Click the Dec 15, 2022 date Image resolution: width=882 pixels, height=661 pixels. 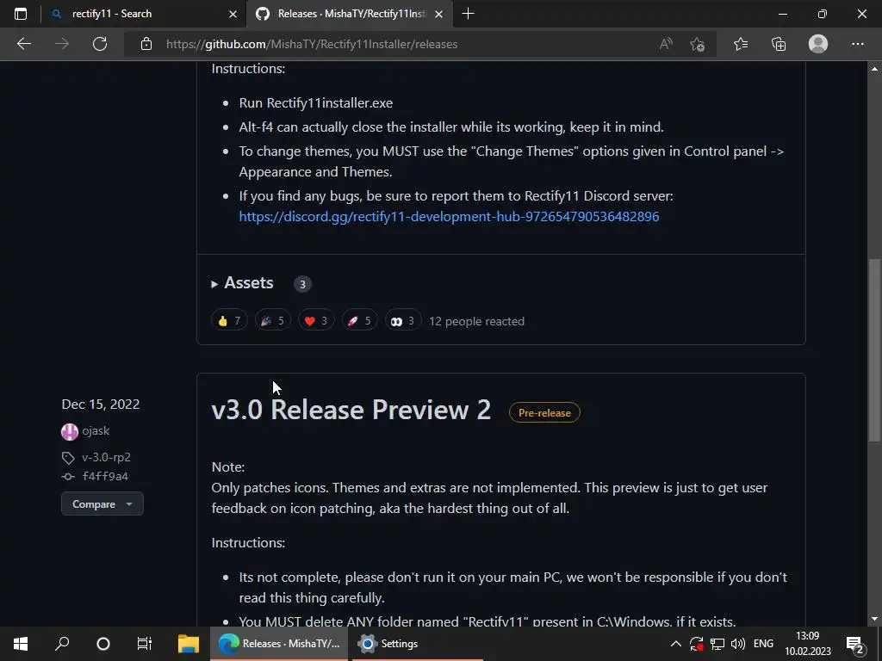[101, 405]
